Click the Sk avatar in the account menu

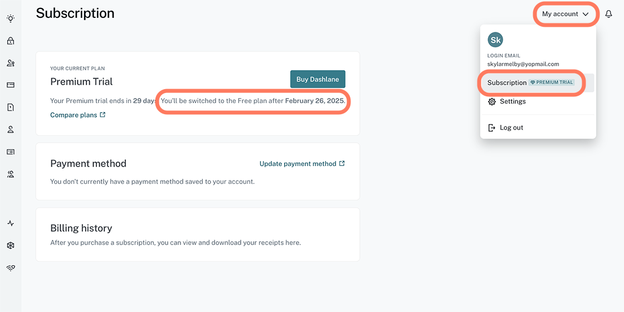495,40
